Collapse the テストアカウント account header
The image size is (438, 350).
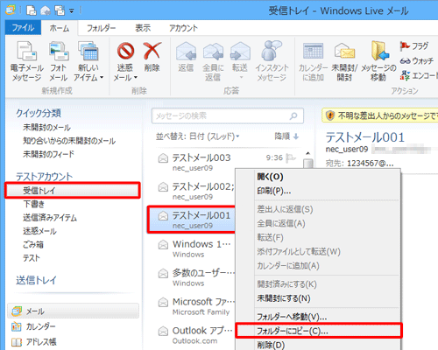point(45,177)
